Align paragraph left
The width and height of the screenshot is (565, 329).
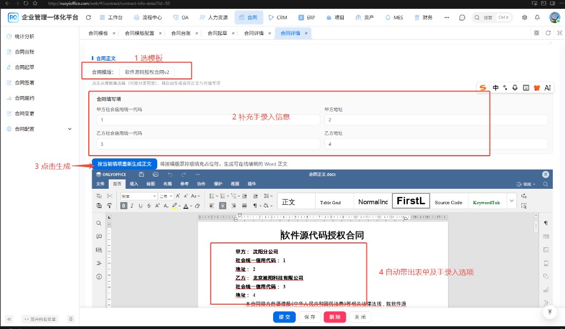(212, 205)
